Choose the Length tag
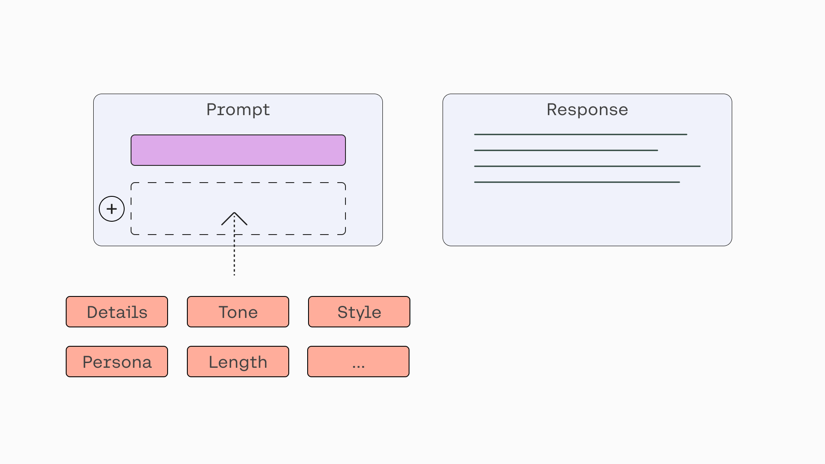The width and height of the screenshot is (825, 464). [x=238, y=361]
